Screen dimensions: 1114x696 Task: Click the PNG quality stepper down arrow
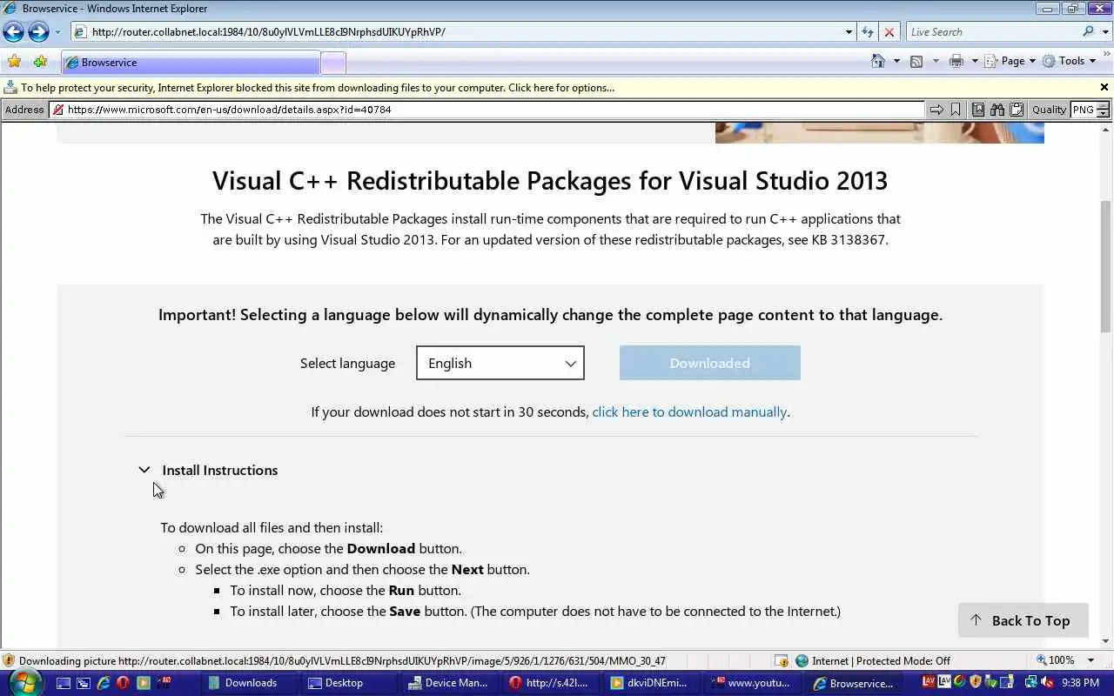coord(1103,114)
